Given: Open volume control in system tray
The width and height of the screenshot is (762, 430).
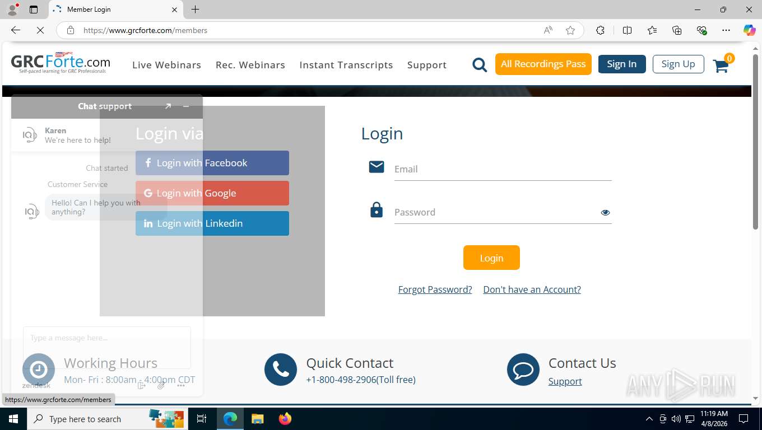Looking at the screenshot, I should 676,419.
